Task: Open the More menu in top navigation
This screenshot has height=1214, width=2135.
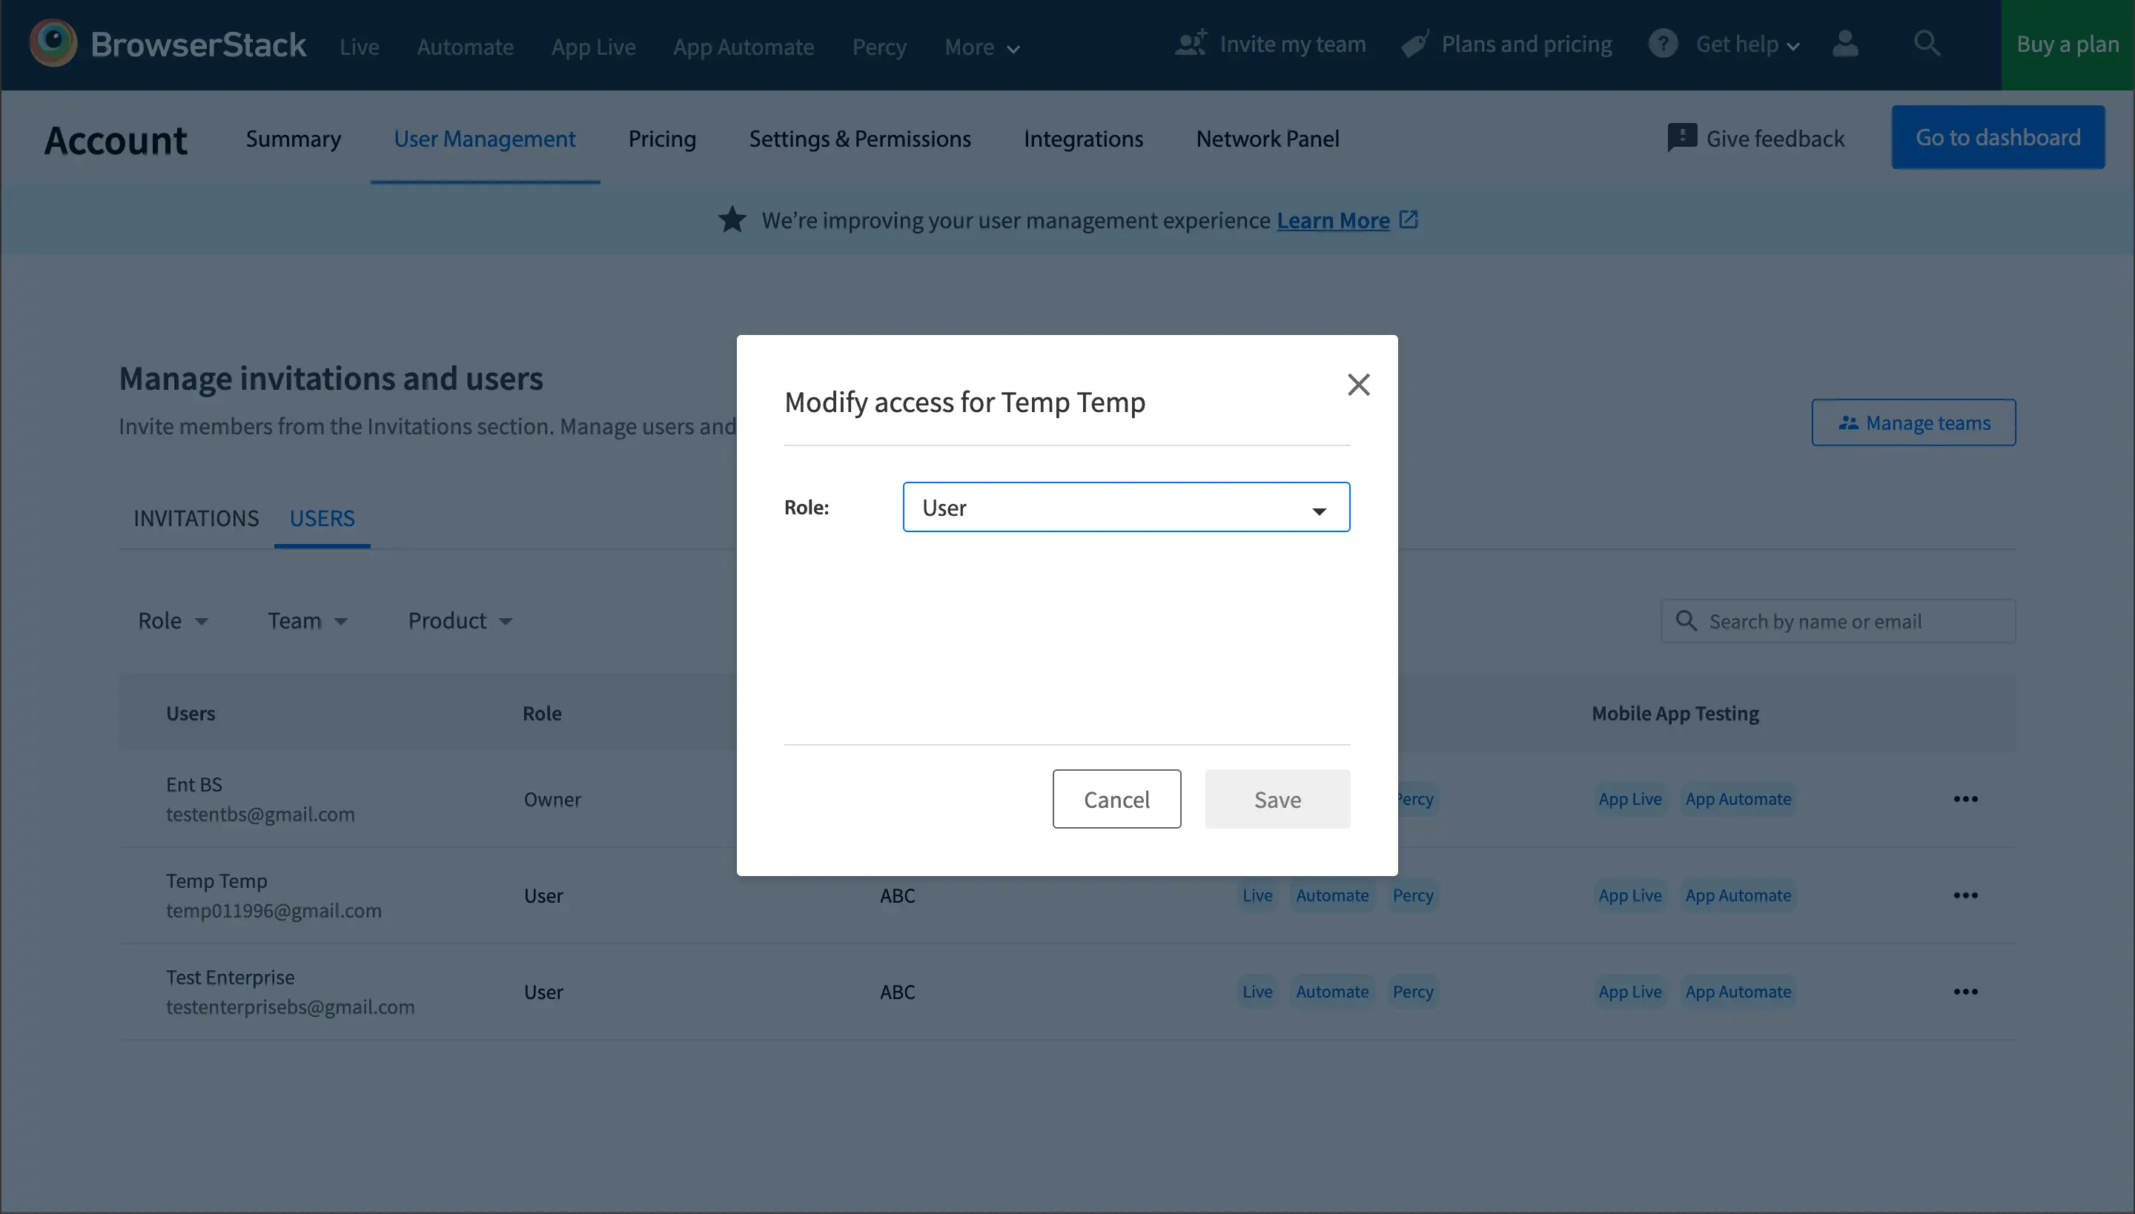Action: pyautogui.click(x=982, y=47)
